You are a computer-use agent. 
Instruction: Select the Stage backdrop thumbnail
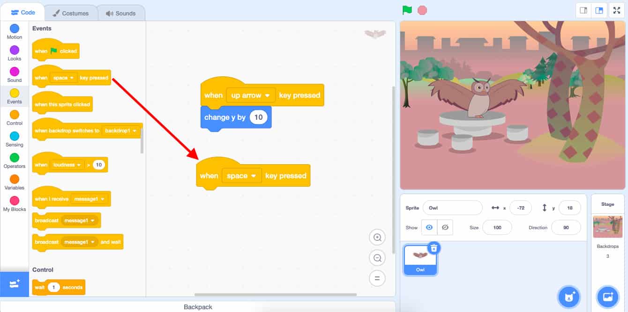(x=608, y=227)
